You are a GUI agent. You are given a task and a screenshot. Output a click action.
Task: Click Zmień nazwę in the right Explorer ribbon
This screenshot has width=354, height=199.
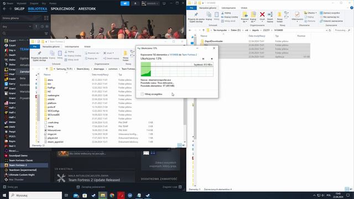point(270,17)
